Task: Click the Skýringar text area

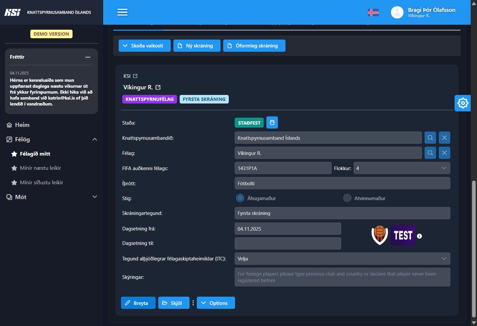Action: (x=342, y=277)
